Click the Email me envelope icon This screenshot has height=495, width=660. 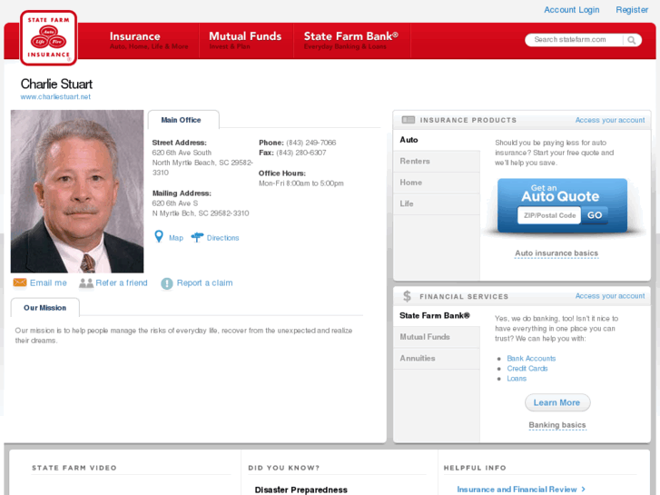tap(20, 282)
